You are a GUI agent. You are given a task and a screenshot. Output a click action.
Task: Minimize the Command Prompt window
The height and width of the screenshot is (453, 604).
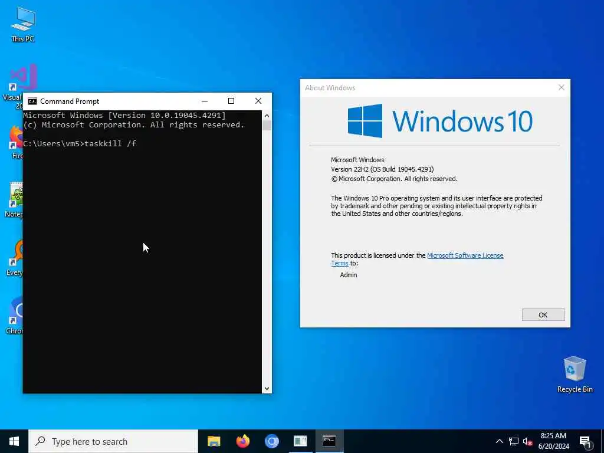pyautogui.click(x=205, y=101)
